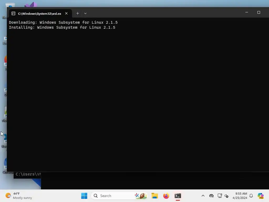This screenshot has width=269, height=202.
Task: Click the taskbar Search box
Action: click(x=120, y=196)
